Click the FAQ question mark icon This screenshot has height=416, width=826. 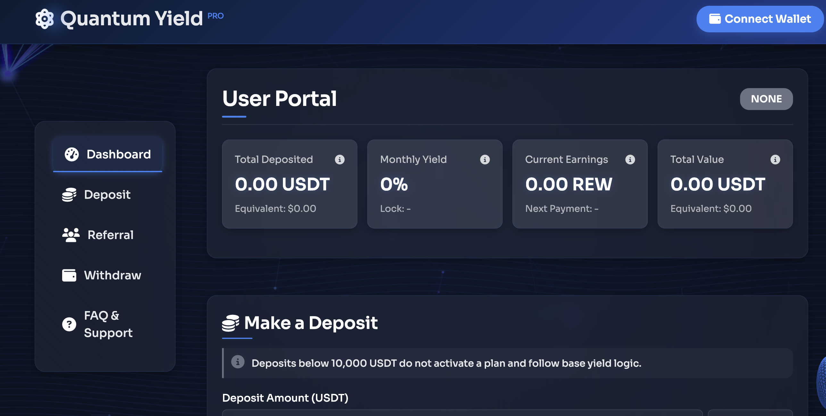pos(69,324)
